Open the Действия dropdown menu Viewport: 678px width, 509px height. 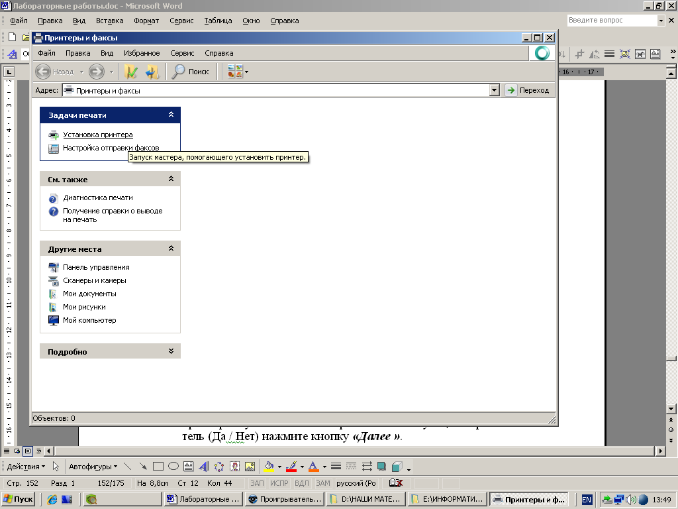[26, 467]
